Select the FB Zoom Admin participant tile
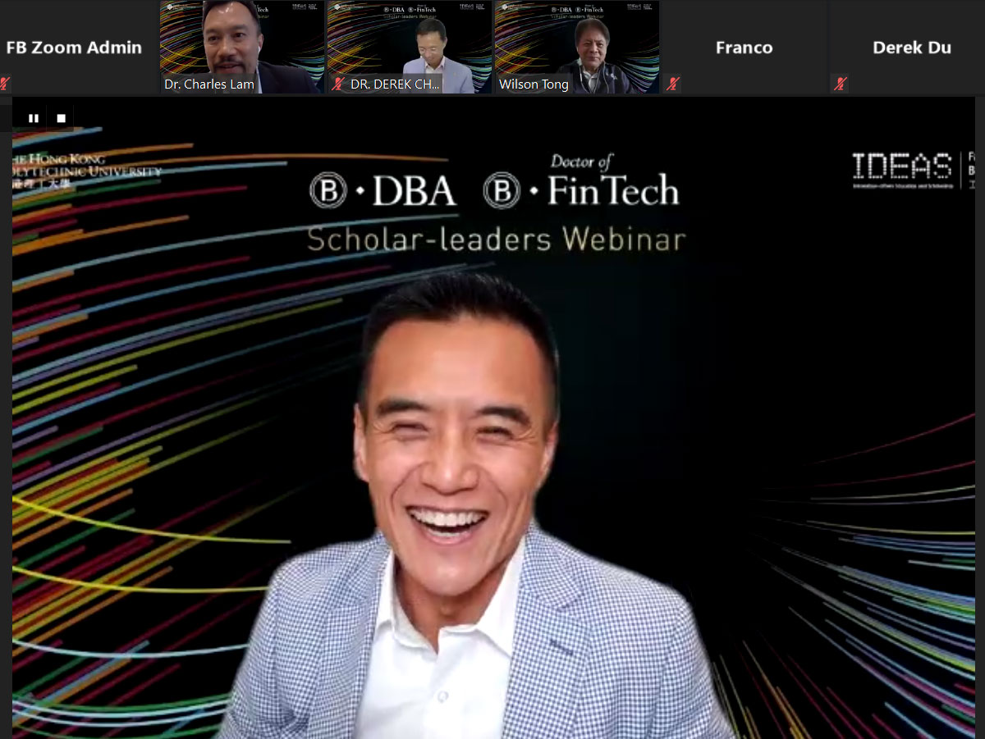Viewport: 985px width, 739px height. [74, 48]
